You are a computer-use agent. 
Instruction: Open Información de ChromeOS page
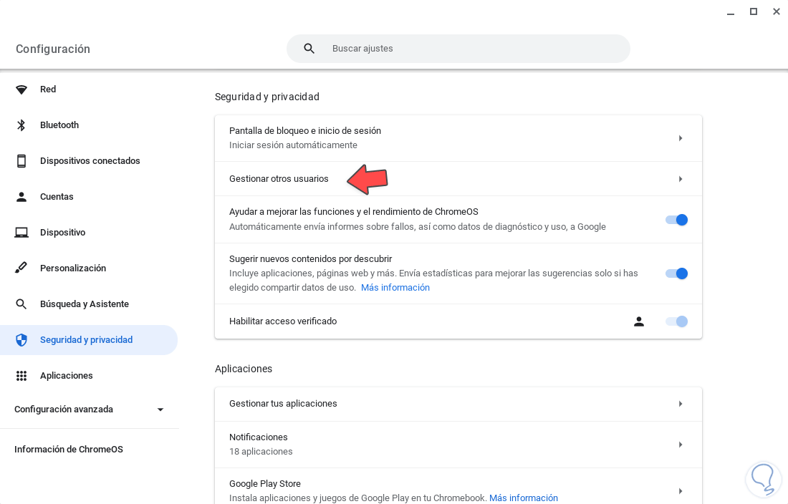pos(69,450)
